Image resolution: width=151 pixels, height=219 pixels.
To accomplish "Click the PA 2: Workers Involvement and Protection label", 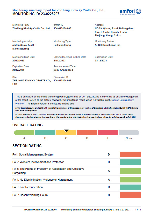I will point(38,162).
